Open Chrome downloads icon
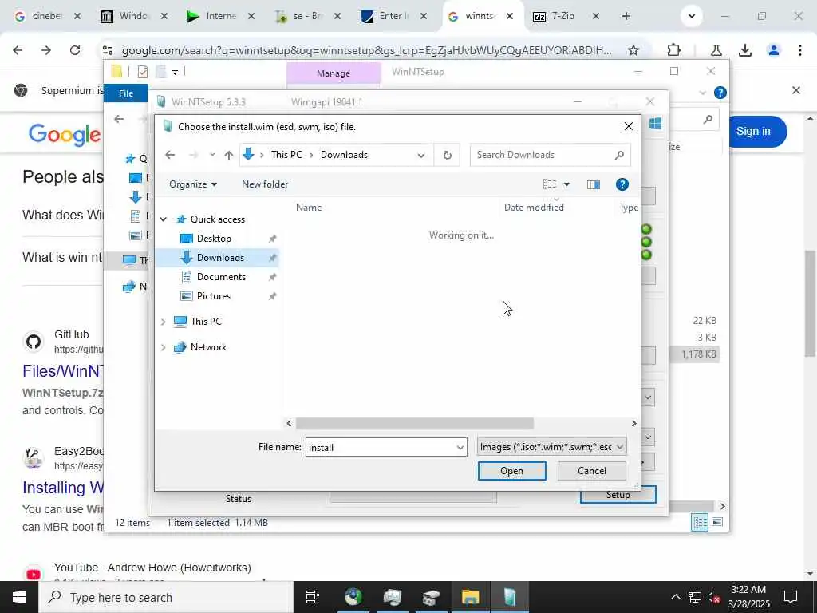817x613 pixels. point(745,50)
